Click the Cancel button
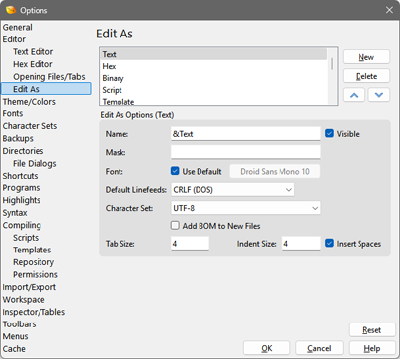Viewport: 400px width, 359px height. click(319, 348)
